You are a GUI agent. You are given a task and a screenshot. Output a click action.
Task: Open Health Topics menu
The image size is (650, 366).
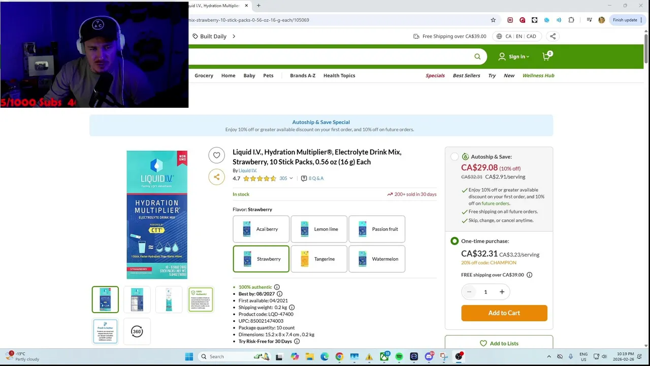(339, 75)
